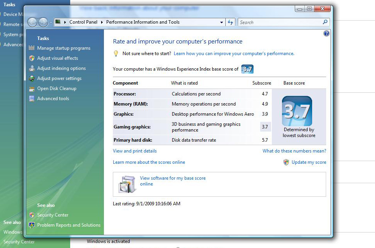Click the Manage startup programs icon
Image resolution: width=375 pixels, height=248 pixels.
tap(31, 48)
